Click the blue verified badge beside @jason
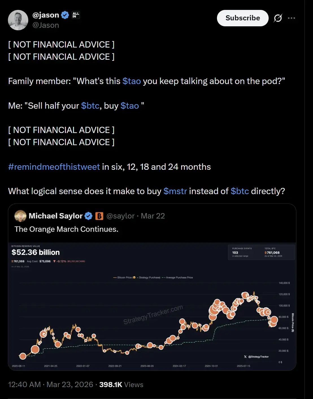Screen dimensions: 313x399 65,15
